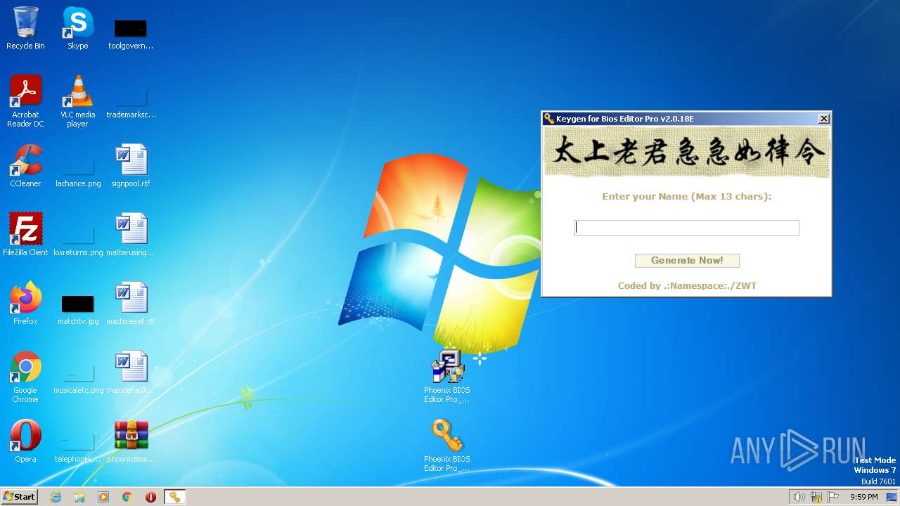Click the Chinese calligraphy banner in the keygen
900x506 pixels.
click(x=687, y=153)
